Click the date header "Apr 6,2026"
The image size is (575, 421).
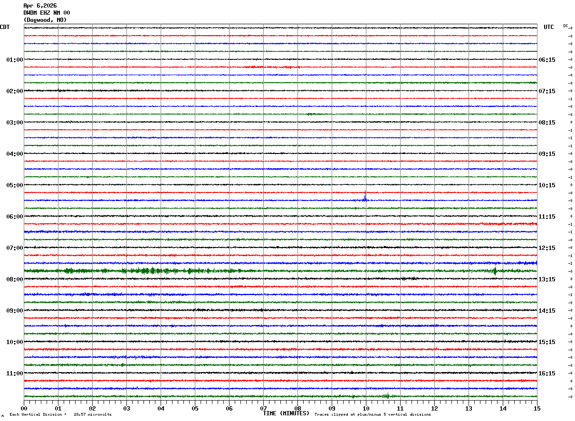tap(40, 6)
